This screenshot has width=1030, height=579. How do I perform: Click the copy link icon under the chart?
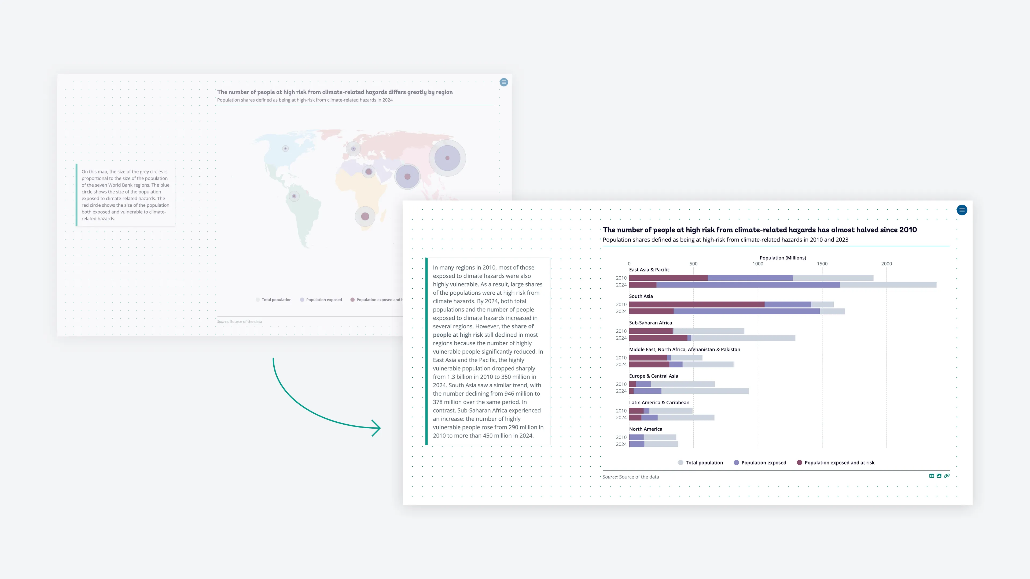pos(946,476)
